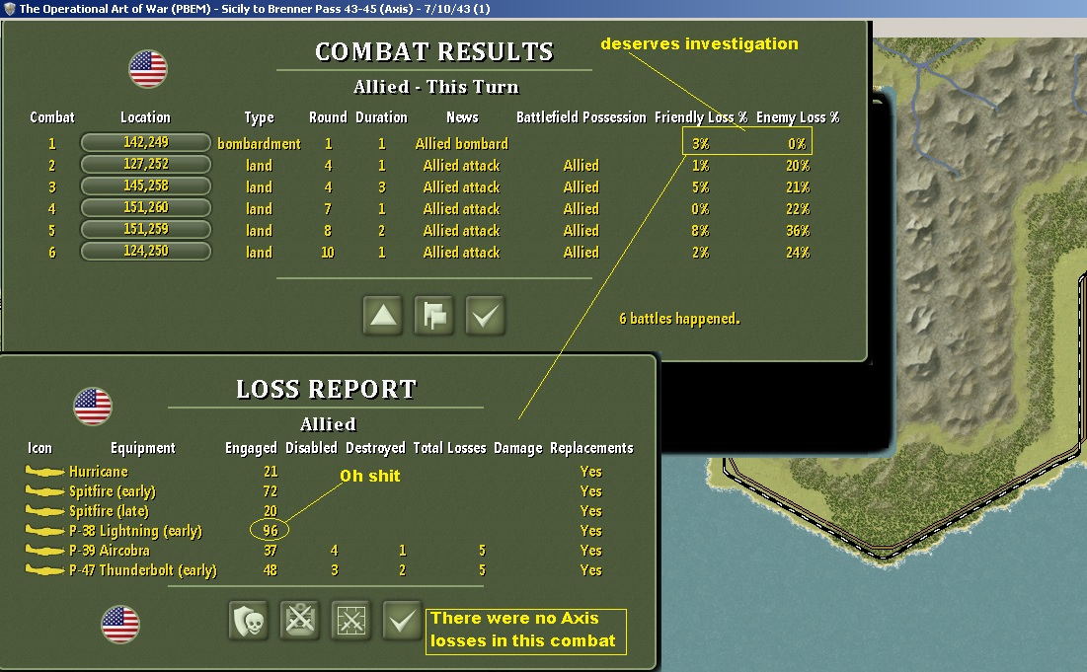Go to location 151,259

[x=145, y=229]
